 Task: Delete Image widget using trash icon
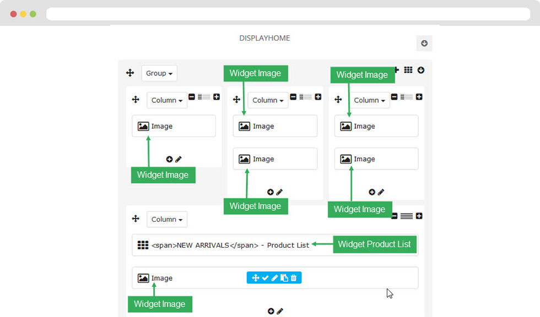click(x=293, y=278)
